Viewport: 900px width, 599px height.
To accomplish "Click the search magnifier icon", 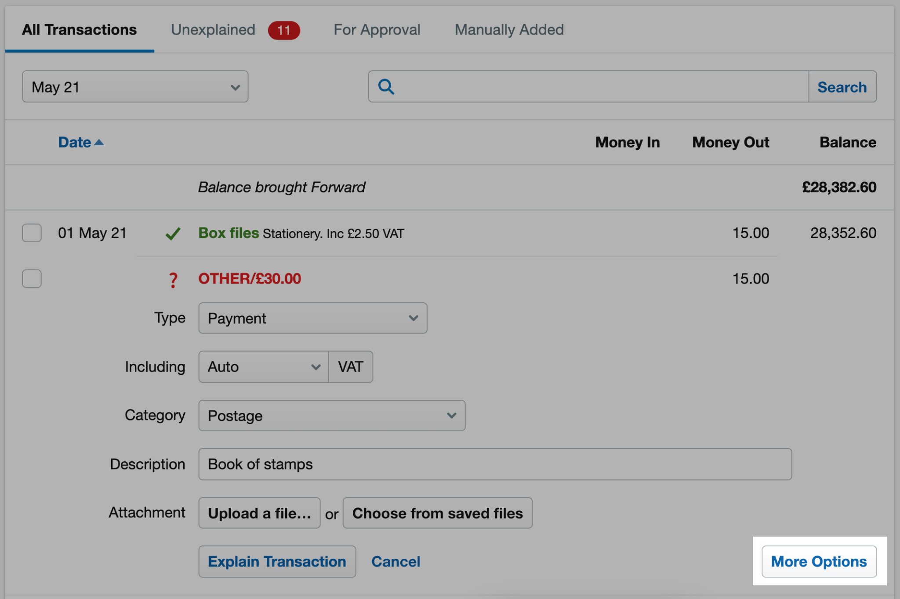I will [x=386, y=87].
